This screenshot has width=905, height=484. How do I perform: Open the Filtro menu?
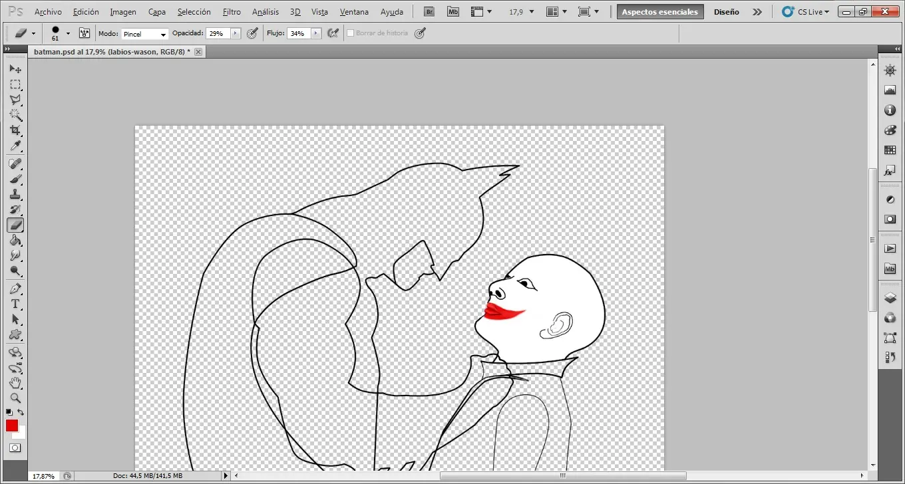[x=232, y=11]
